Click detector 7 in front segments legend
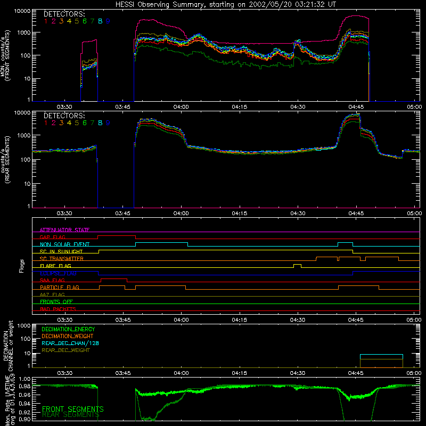Screen dimensions: 426x426 click(92, 21)
